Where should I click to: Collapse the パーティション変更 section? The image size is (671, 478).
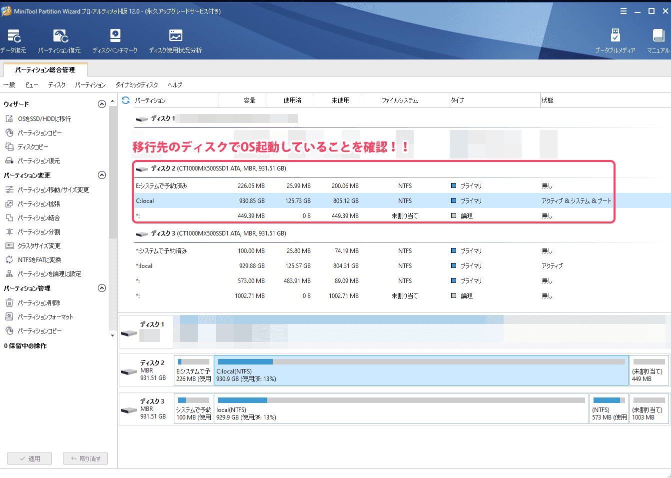[x=102, y=175]
